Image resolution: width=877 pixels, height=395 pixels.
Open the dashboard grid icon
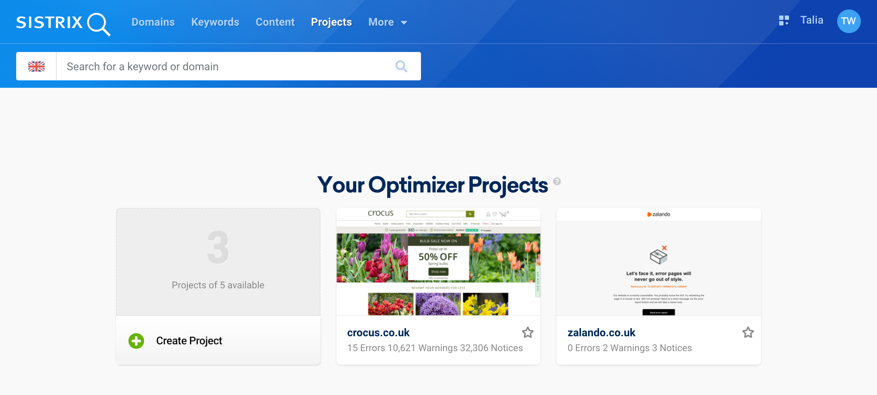click(784, 21)
